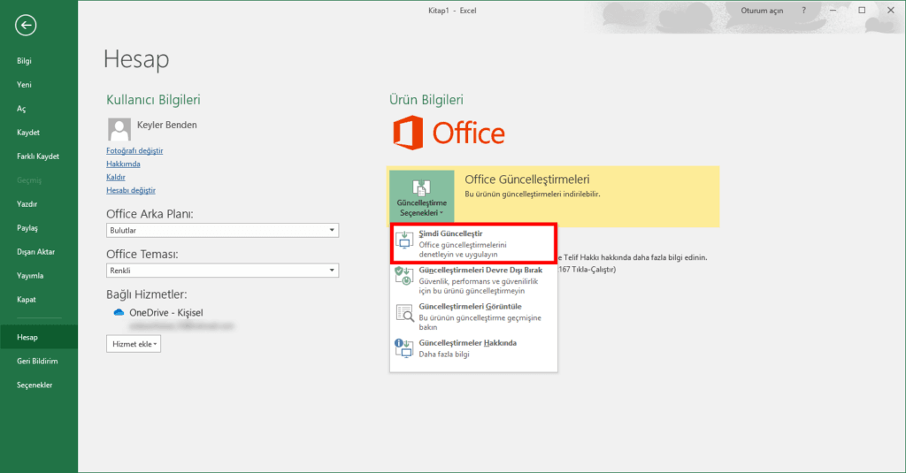Screen dimensions: 906x473
Task: Click the OneDrive - Kişisel service entry
Action: 165,312
